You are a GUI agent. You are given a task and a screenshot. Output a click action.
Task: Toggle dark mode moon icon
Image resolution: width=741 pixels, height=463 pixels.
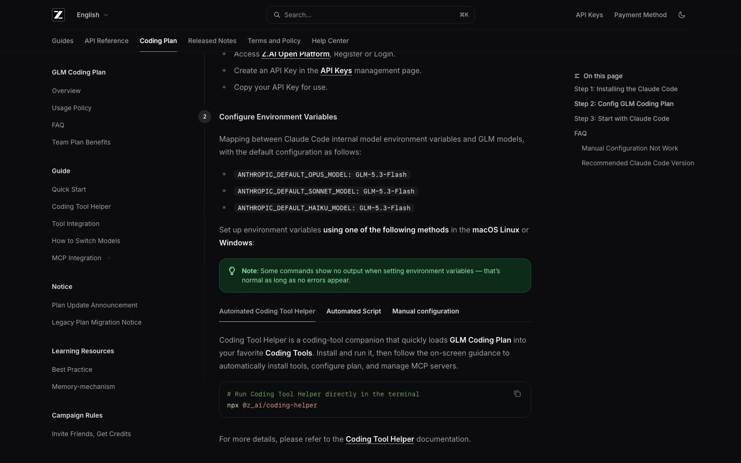pyautogui.click(x=682, y=15)
